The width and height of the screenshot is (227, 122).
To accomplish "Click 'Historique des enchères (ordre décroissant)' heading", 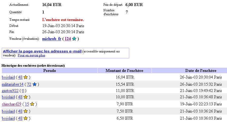I will point(33,66).
